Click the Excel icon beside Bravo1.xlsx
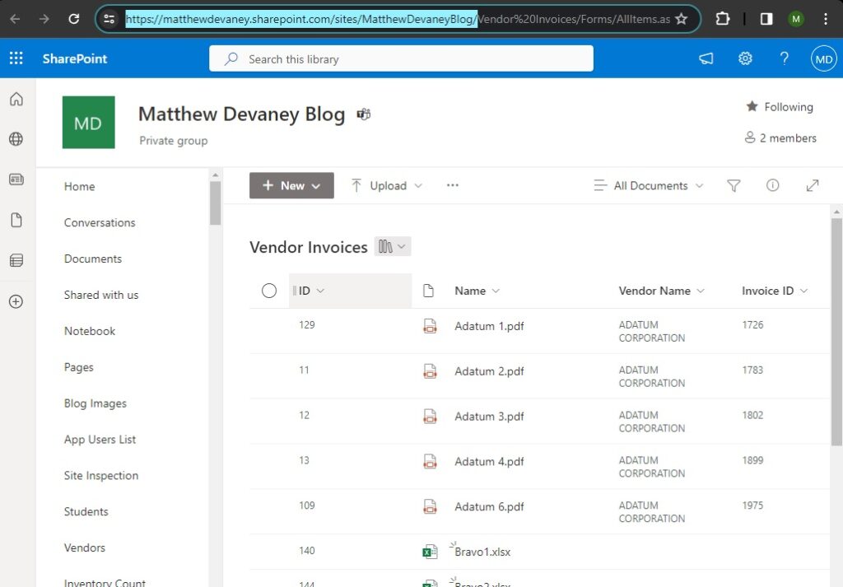This screenshot has width=843, height=587. click(x=429, y=552)
